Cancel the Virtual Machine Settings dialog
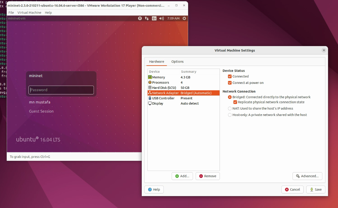 click(x=292, y=189)
